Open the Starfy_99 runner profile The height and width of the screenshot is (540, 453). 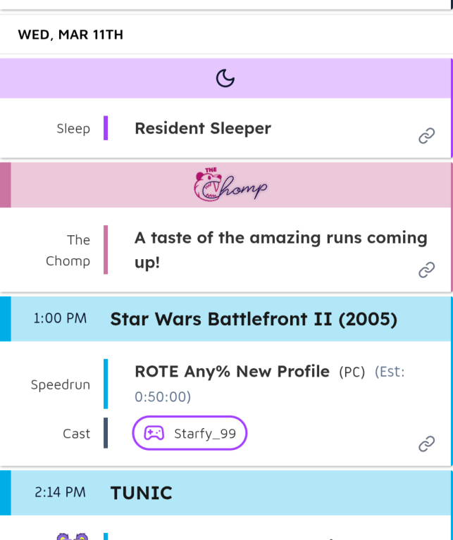(x=204, y=434)
